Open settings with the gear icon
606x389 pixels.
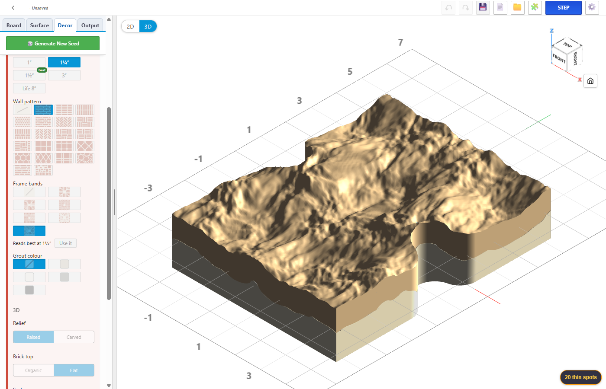coord(592,8)
